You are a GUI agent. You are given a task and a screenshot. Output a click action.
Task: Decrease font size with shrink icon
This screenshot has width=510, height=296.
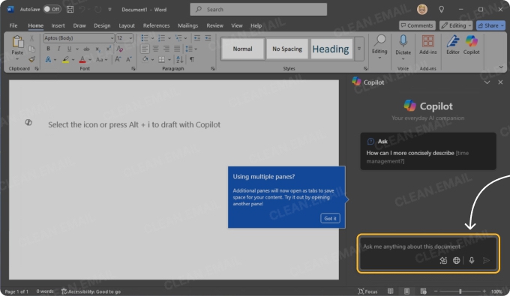[129, 59]
